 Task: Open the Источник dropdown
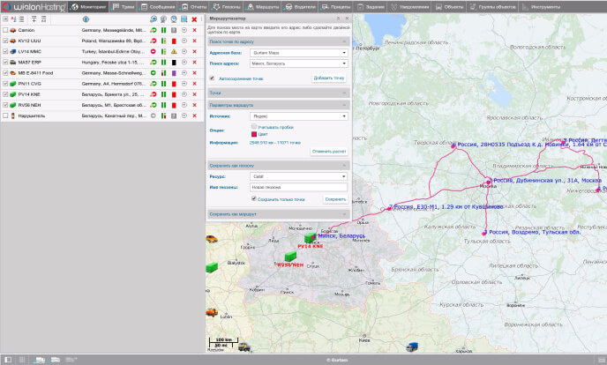pyautogui.click(x=299, y=116)
